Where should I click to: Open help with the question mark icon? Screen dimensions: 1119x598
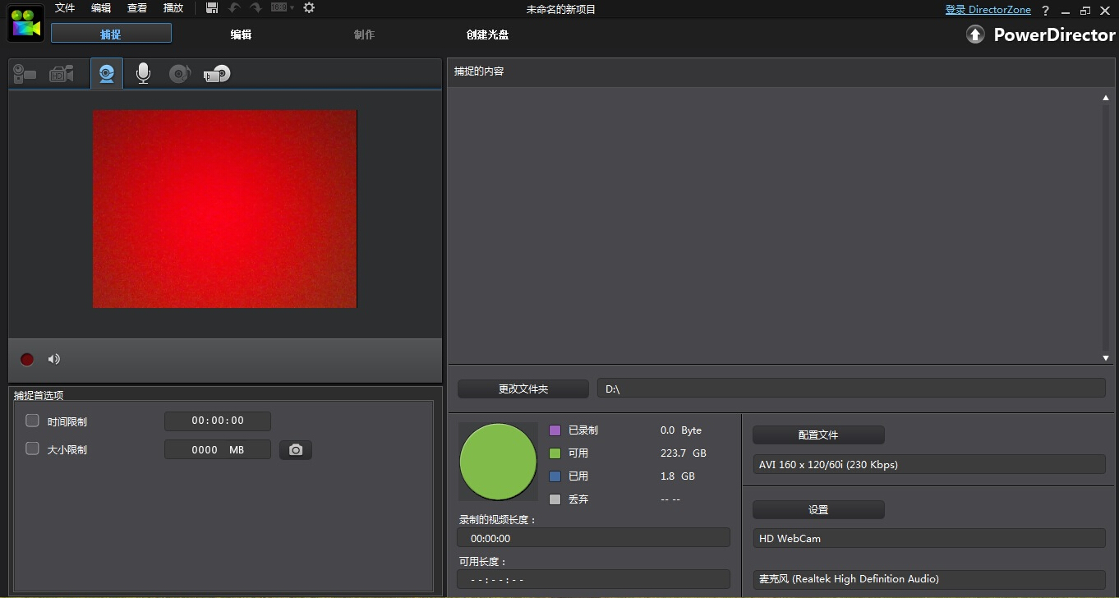pyautogui.click(x=1045, y=11)
